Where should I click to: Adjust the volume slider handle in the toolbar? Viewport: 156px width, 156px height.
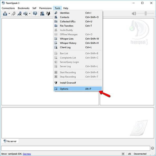pos(146,14)
